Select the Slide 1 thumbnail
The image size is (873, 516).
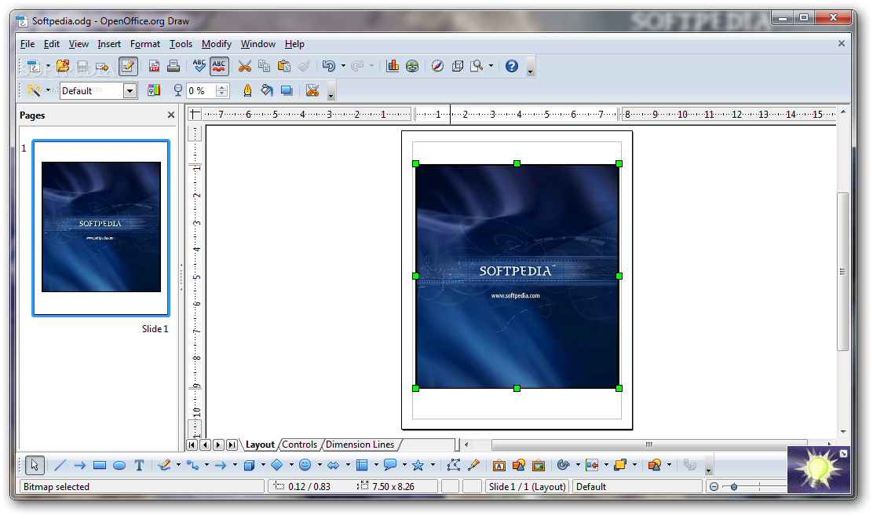point(100,228)
